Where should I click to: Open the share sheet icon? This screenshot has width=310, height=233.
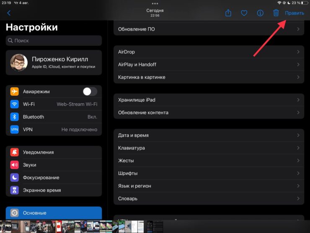click(x=228, y=13)
